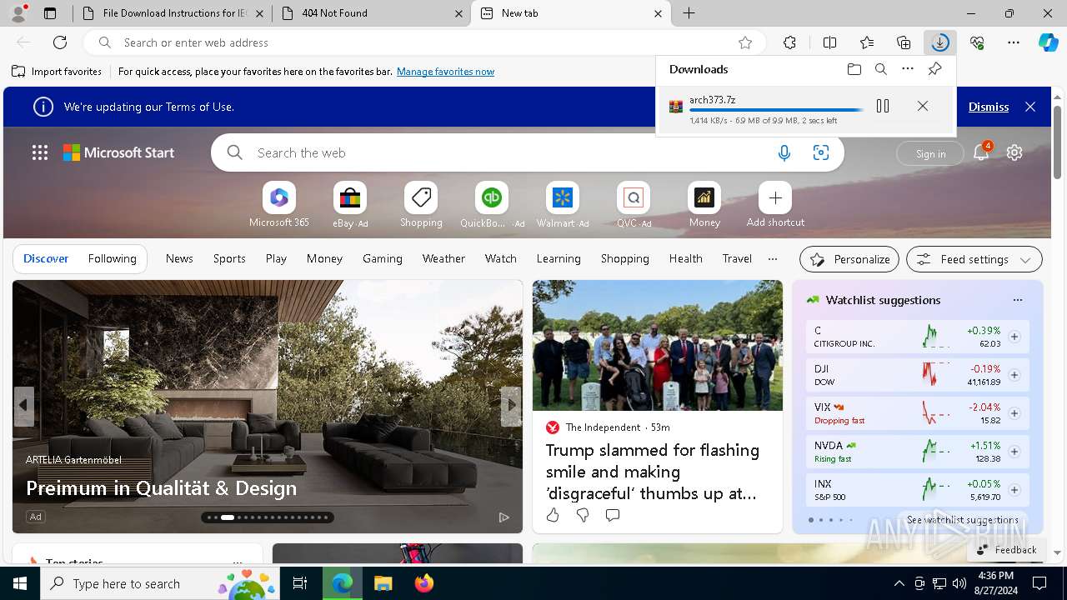Open Split screen view
This screenshot has height=600, width=1067.
pos(829,42)
